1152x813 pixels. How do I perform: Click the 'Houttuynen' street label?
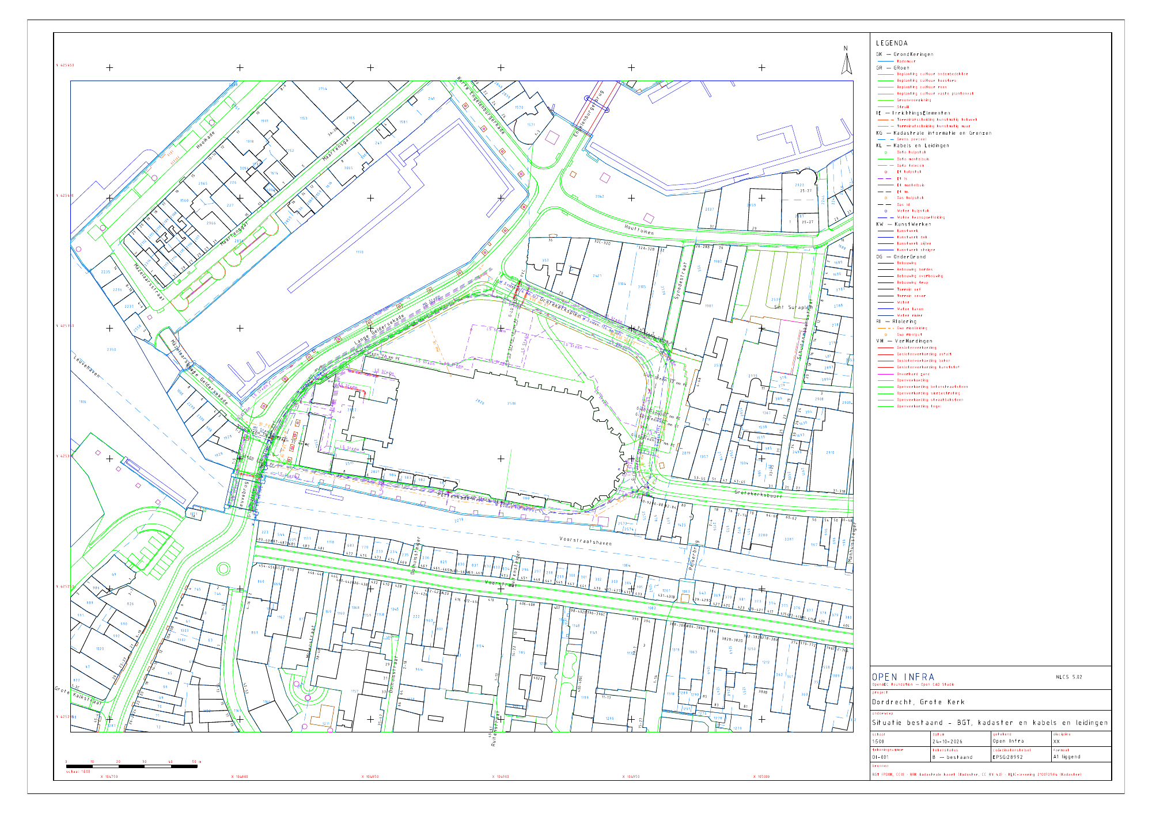pos(639,230)
